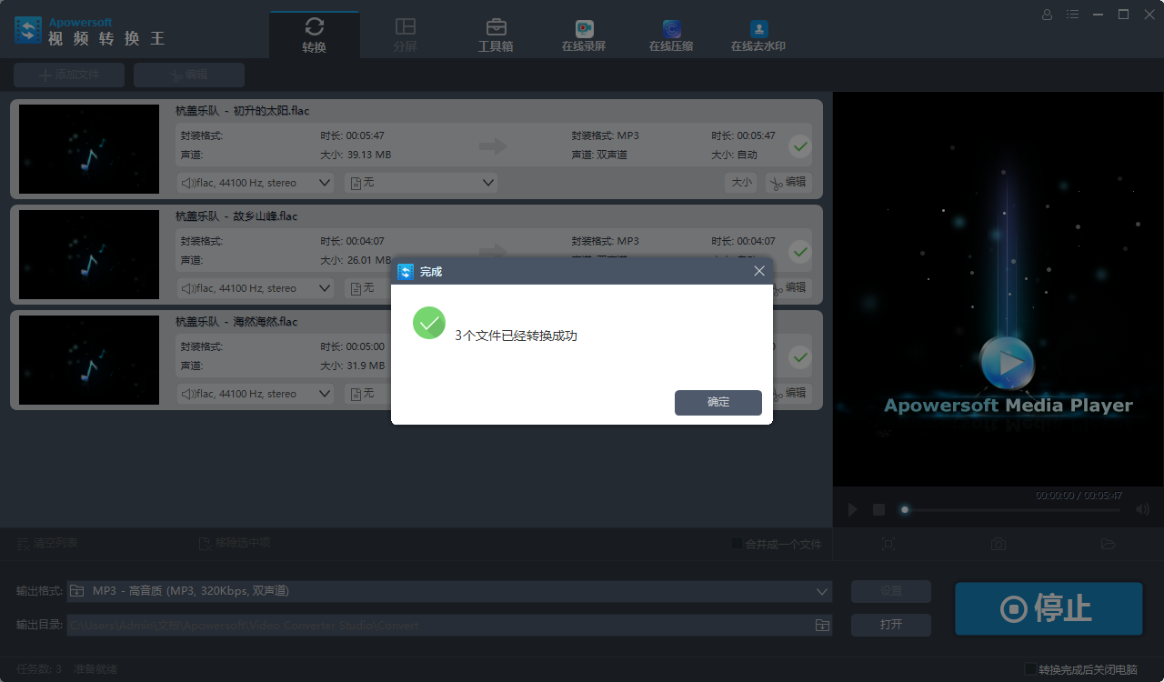Select thumbnail of 故乡山峰.flac
The width and height of the screenshot is (1164, 682).
tap(89, 255)
